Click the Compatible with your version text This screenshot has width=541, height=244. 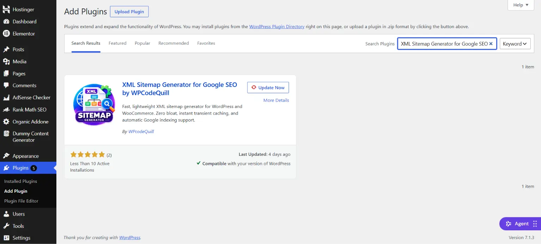tap(244, 163)
